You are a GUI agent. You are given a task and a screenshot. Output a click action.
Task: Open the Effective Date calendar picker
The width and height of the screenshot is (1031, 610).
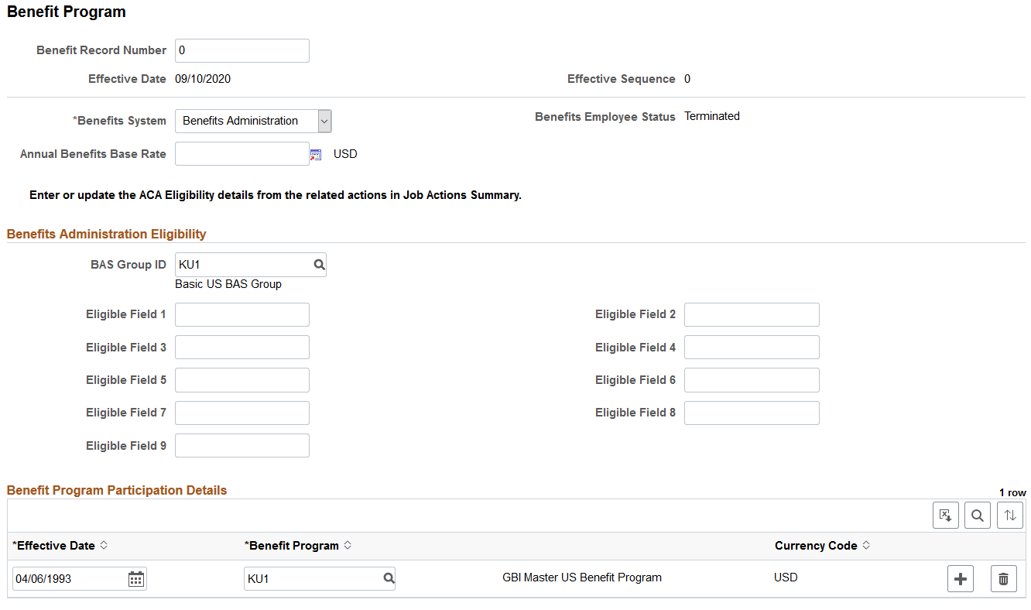click(x=136, y=578)
